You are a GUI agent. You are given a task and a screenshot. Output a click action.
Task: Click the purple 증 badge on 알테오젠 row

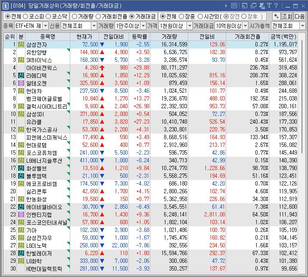pyautogui.click(x=21, y=83)
